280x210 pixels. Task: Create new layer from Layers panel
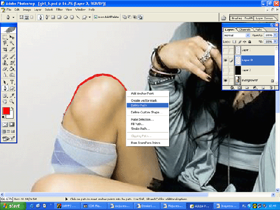(263, 87)
